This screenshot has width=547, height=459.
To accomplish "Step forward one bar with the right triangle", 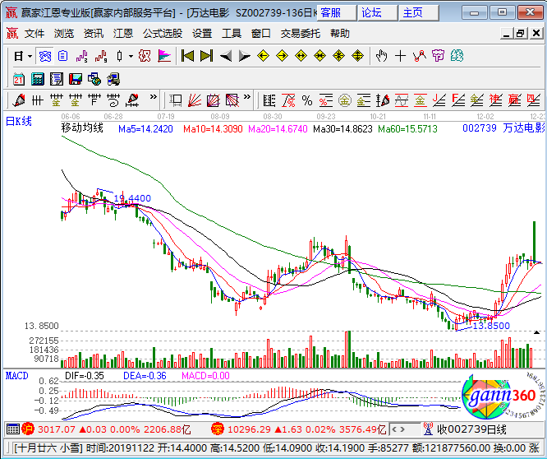I will pos(245,56).
